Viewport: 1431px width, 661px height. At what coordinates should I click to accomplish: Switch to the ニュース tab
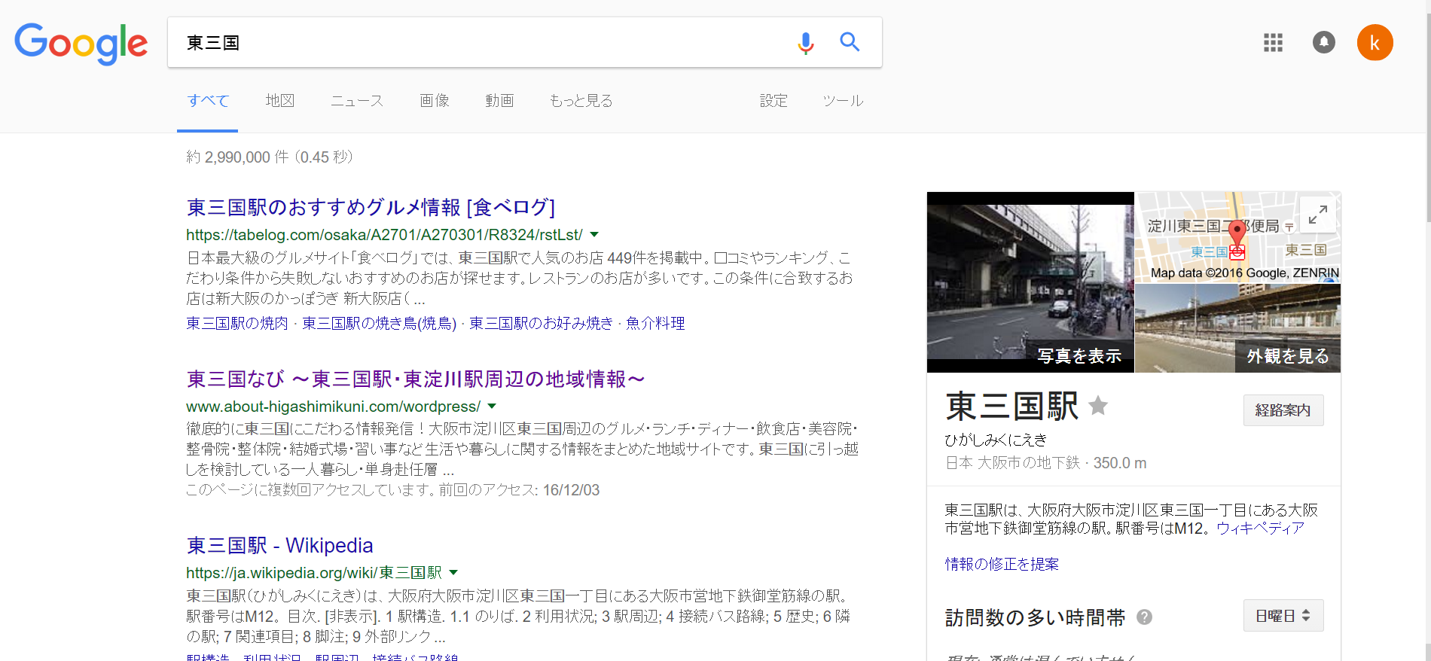357,101
